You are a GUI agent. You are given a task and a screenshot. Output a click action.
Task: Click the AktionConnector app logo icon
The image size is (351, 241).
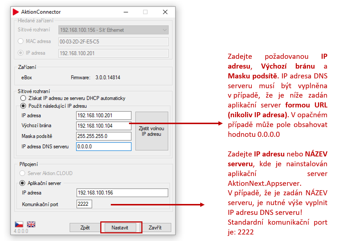tap(16, 12)
